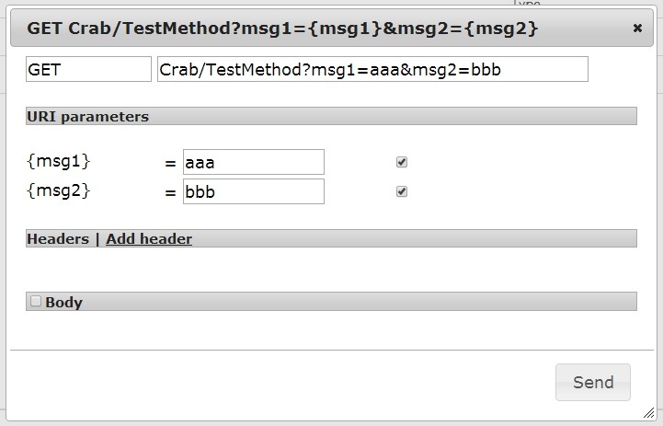Check the Body checkbox

point(36,301)
